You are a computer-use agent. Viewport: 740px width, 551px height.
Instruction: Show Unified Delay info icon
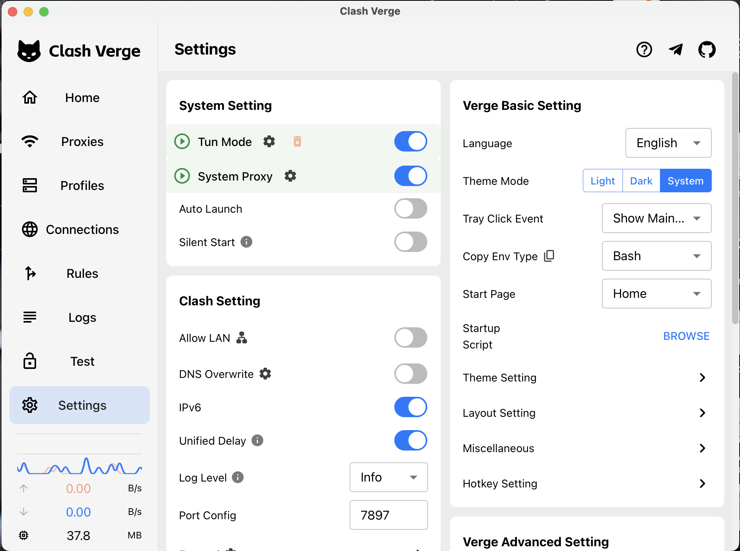coord(257,440)
